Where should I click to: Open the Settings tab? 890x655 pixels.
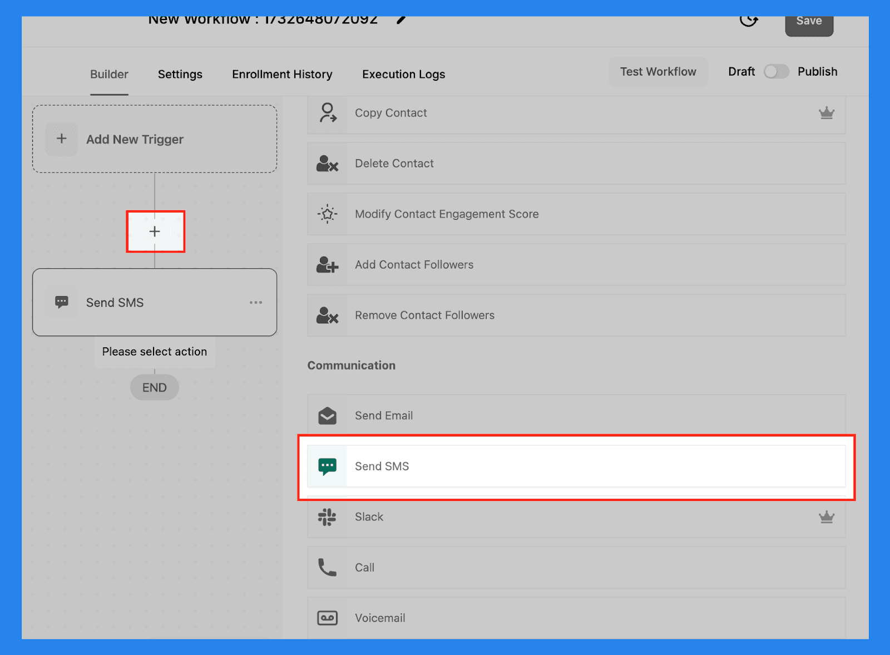coord(180,75)
